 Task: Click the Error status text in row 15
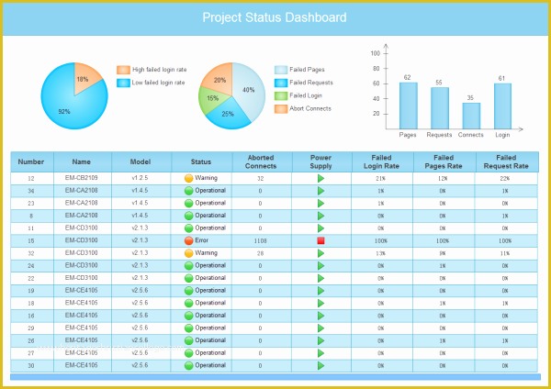tap(202, 240)
